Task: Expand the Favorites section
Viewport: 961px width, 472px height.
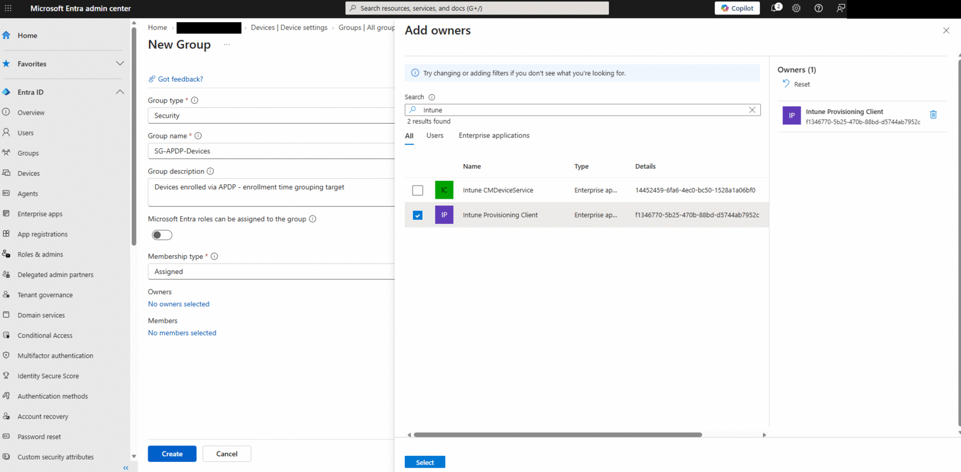Action: click(120, 64)
